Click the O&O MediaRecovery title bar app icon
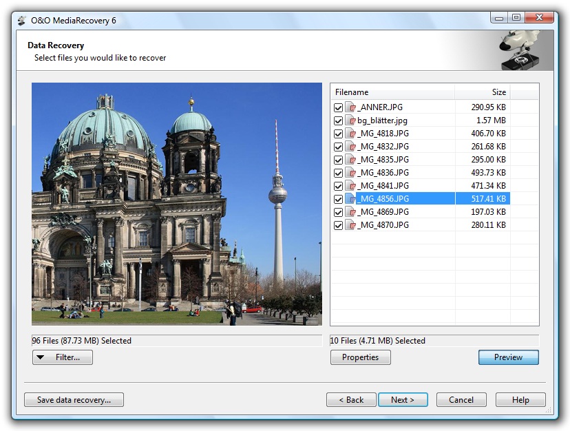570x431 pixels. coord(22,21)
